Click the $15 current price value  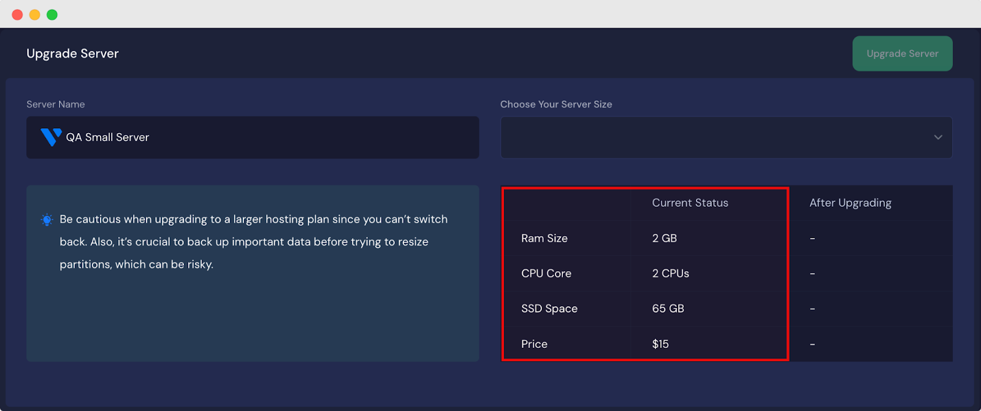coord(660,344)
